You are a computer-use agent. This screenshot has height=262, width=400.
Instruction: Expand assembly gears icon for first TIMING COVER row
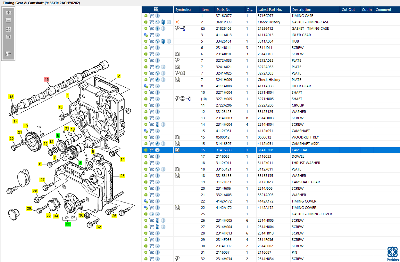tap(146, 201)
